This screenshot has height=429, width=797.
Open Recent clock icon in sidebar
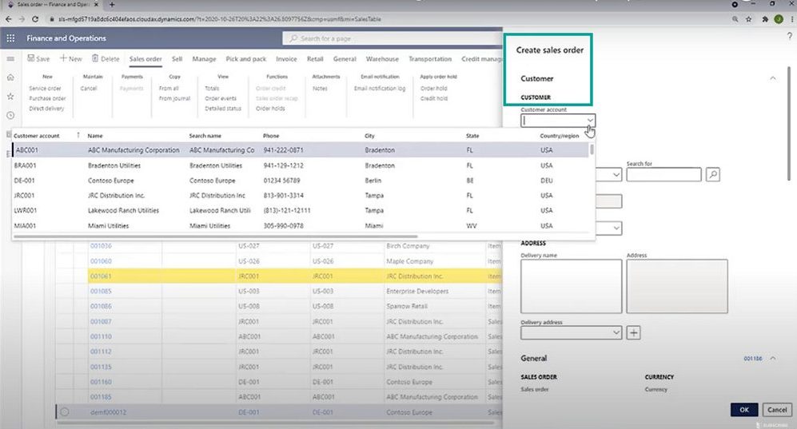point(10,114)
